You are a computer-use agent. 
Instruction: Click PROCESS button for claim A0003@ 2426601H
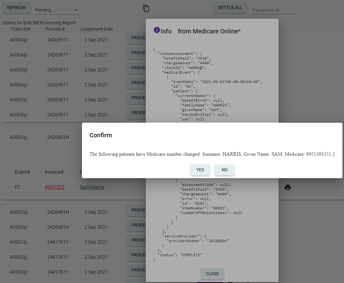click(x=136, y=225)
